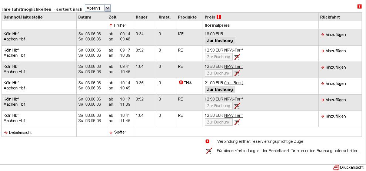Click crossed-out cart icon for 10:17 RE connection
The width and height of the screenshot is (366, 171).
[237, 106]
